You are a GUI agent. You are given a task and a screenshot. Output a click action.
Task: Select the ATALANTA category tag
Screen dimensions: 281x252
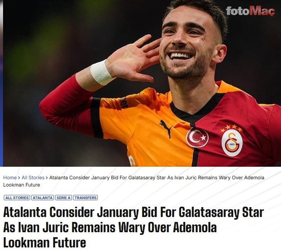43,198
